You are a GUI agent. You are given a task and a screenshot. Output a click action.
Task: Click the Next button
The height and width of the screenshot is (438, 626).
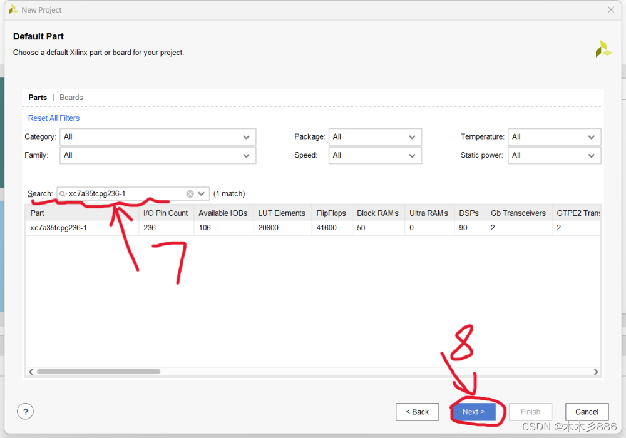point(473,412)
